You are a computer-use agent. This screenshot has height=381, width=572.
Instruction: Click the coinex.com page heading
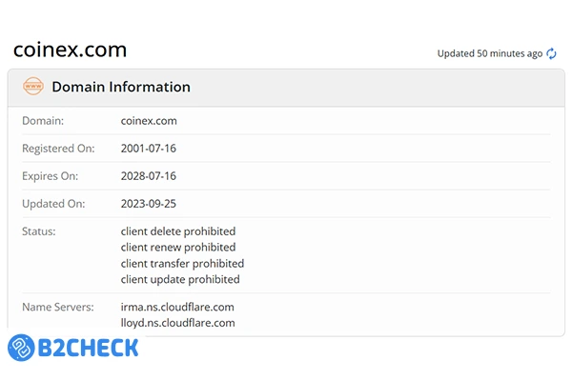tap(70, 50)
